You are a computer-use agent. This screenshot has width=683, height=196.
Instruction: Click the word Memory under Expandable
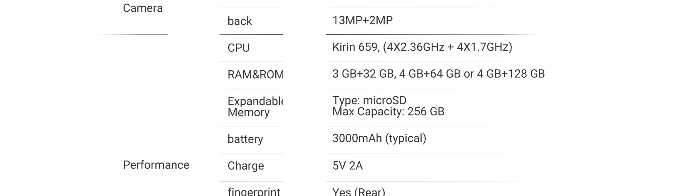[x=249, y=112]
